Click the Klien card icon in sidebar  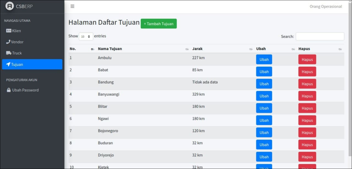(9, 31)
